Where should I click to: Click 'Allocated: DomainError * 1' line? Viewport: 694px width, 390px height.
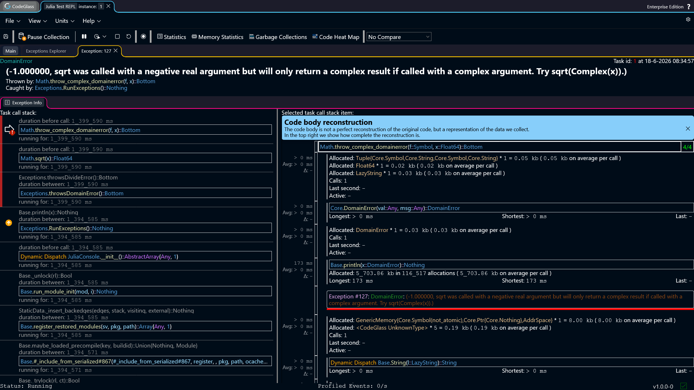coord(420,230)
